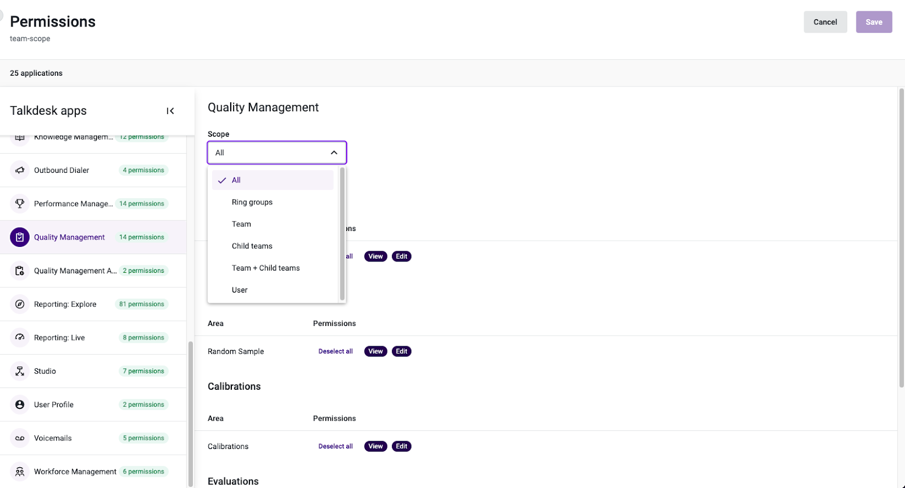Screen dimensions: 905x488
Task: Click the 5 permissions badge for Voicemails
Action: [144, 438]
